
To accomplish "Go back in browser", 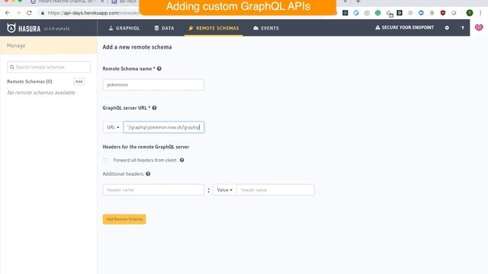I will click(8, 13).
